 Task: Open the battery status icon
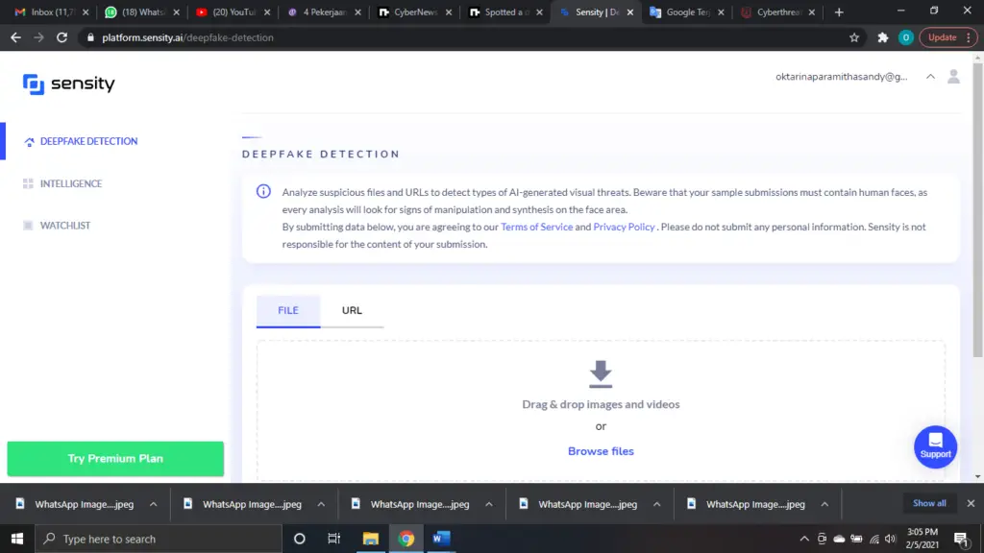pyautogui.click(x=856, y=539)
